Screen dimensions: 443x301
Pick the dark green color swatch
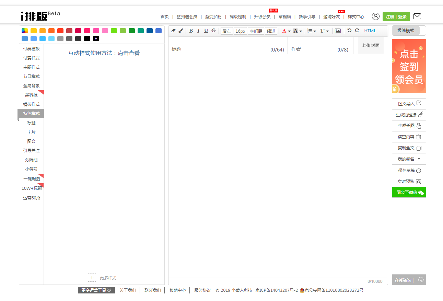tap(132, 31)
